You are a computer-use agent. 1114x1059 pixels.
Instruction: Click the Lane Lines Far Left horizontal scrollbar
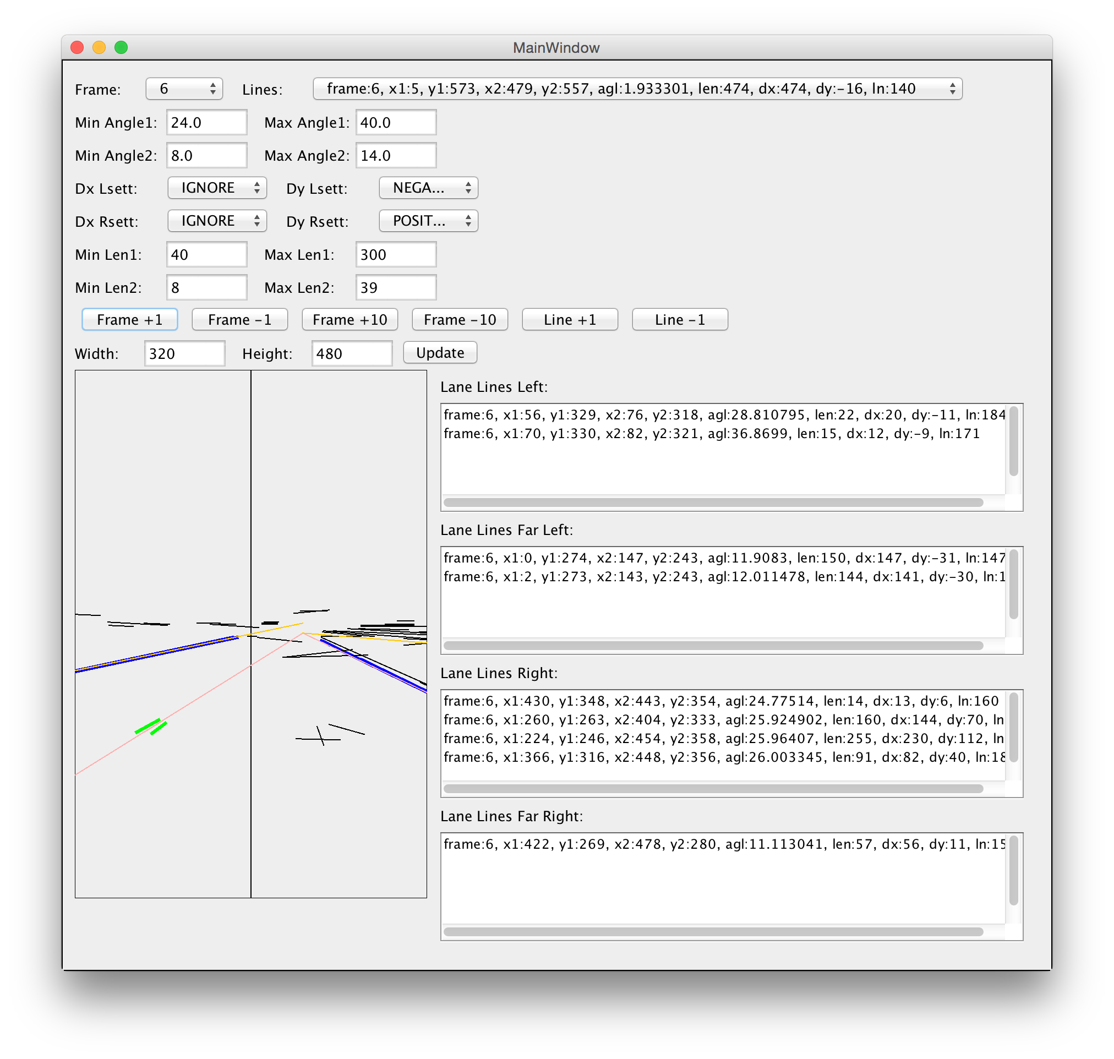pos(713,646)
